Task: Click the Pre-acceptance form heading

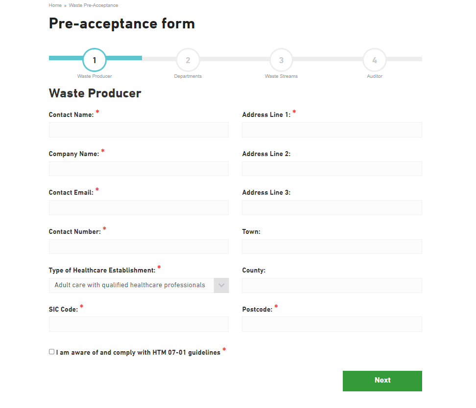Action: click(121, 23)
